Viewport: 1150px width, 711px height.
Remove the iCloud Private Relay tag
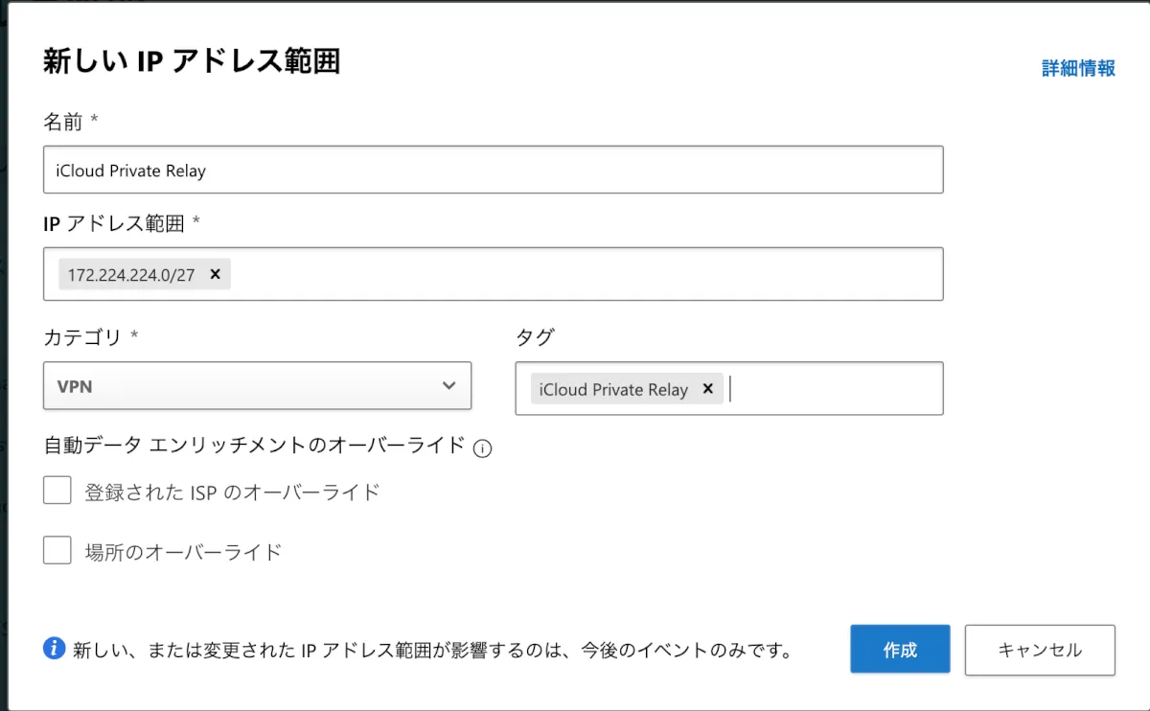coord(708,388)
